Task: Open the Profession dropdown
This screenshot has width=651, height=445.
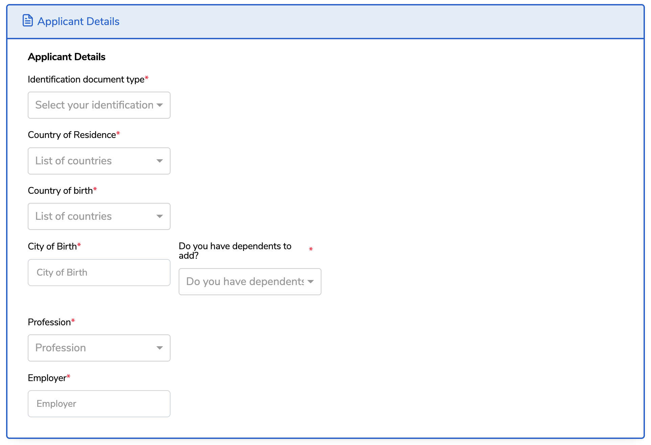Action: (94, 348)
